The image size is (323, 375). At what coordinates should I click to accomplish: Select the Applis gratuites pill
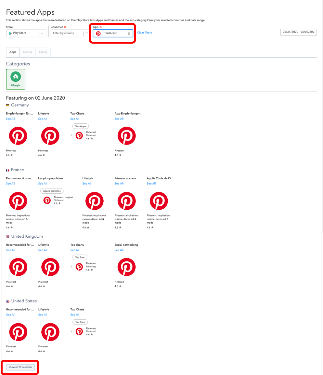click(52, 191)
